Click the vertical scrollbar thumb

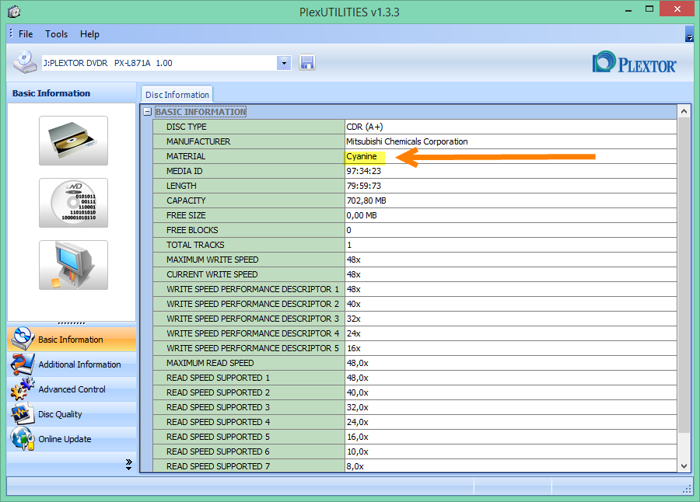click(684, 275)
